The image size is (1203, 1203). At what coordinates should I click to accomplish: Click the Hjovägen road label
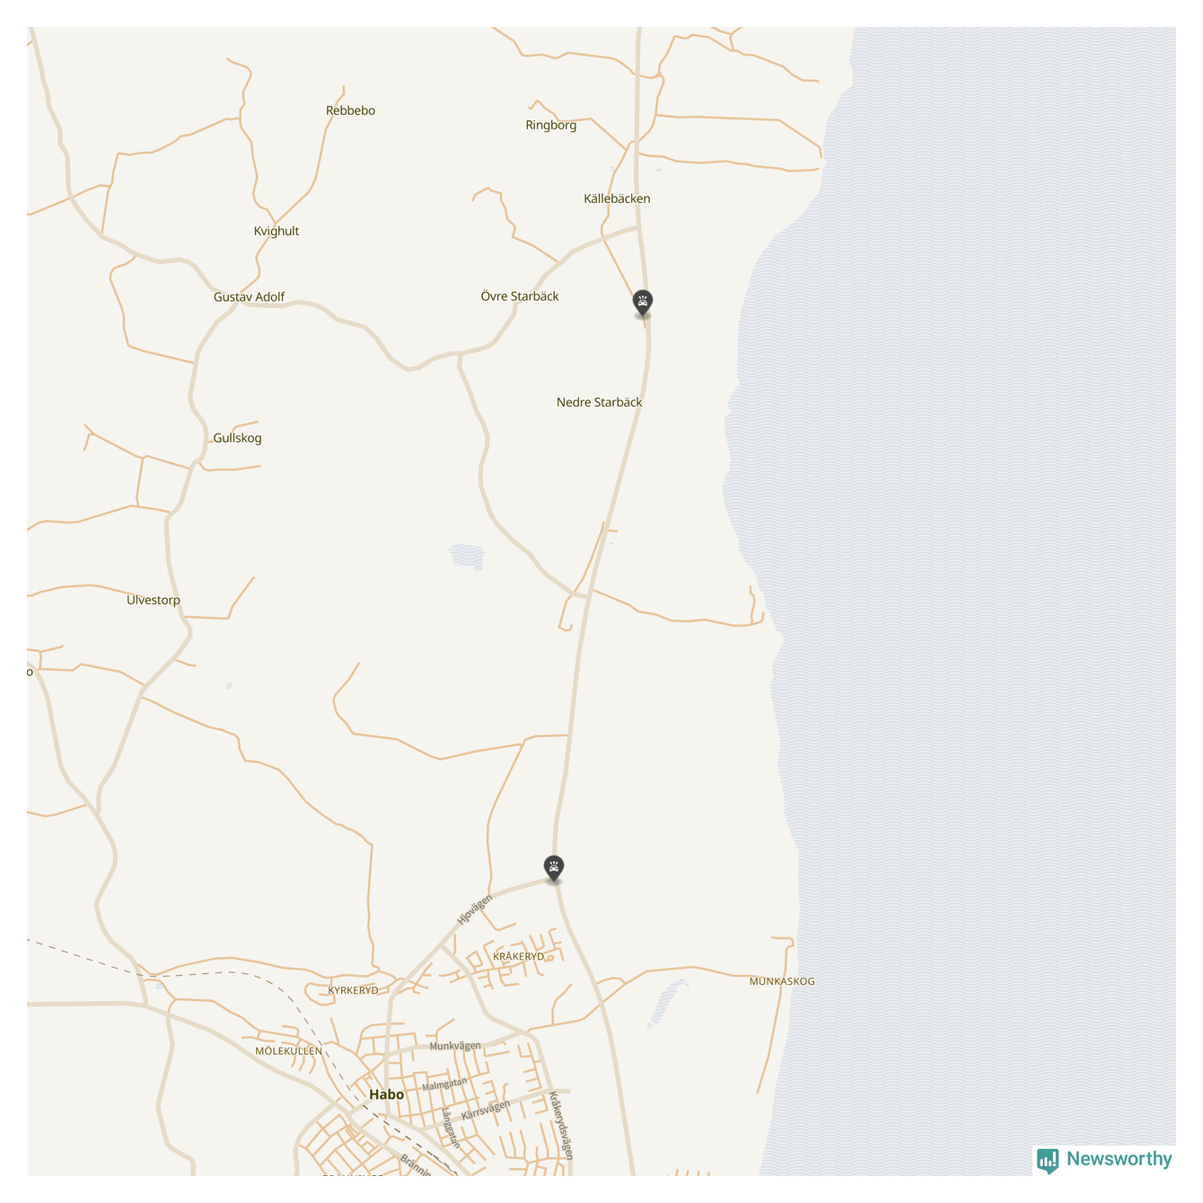coord(475,909)
